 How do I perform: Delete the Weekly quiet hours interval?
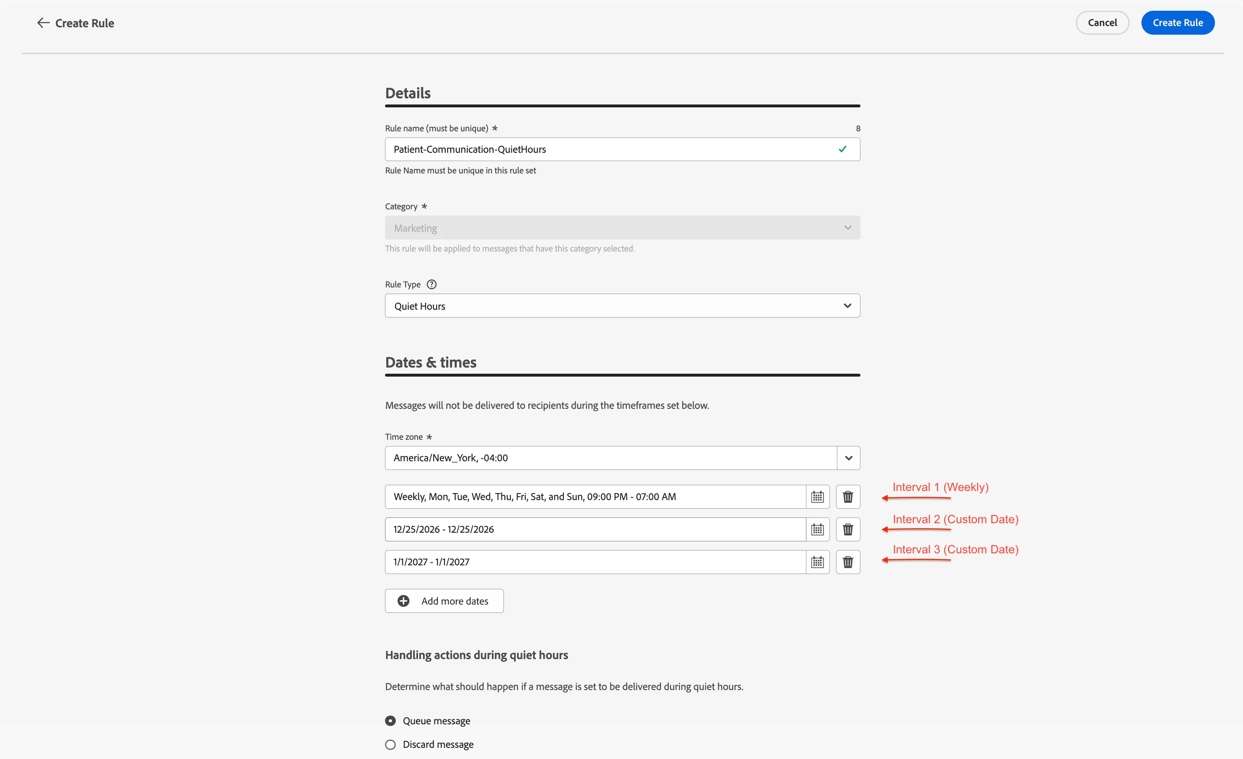click(848, 497)
